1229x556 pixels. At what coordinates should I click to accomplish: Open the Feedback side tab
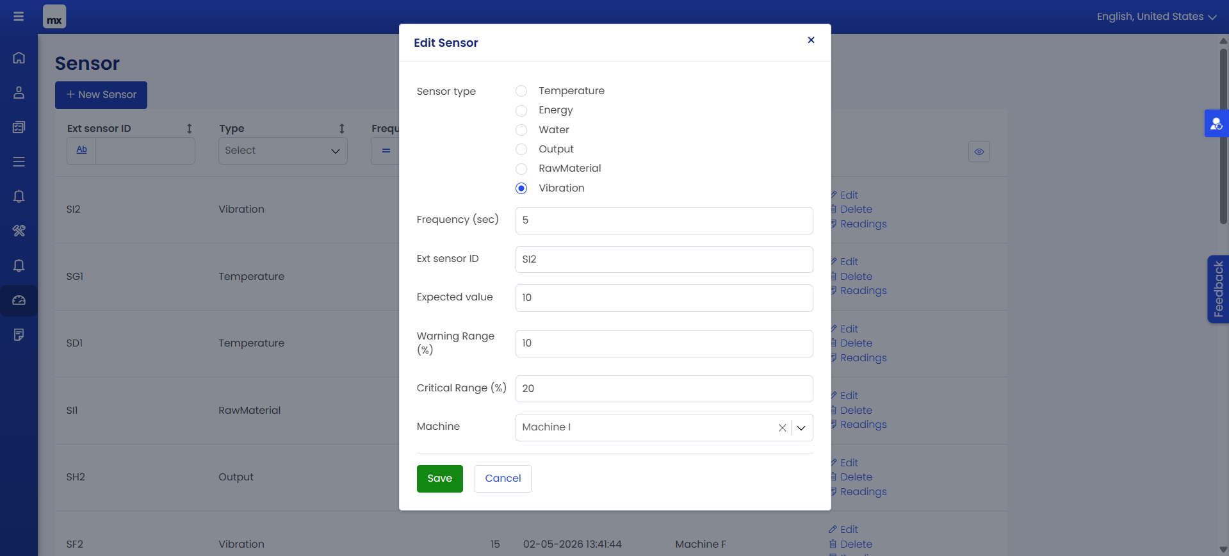tap(1217, 289)
